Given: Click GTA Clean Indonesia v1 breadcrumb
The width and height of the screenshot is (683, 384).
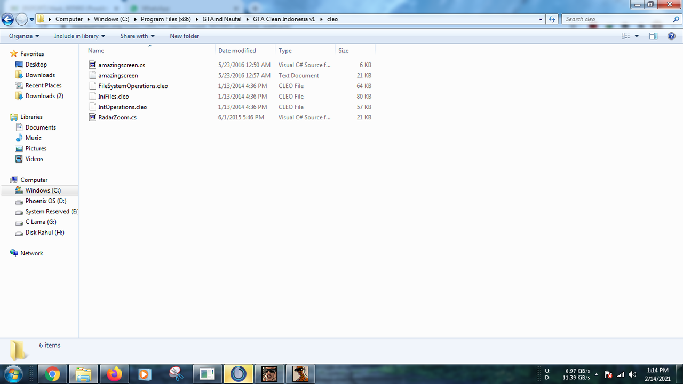Looking at the screenshot, I should pyautogui.click(x=284, y=19).
